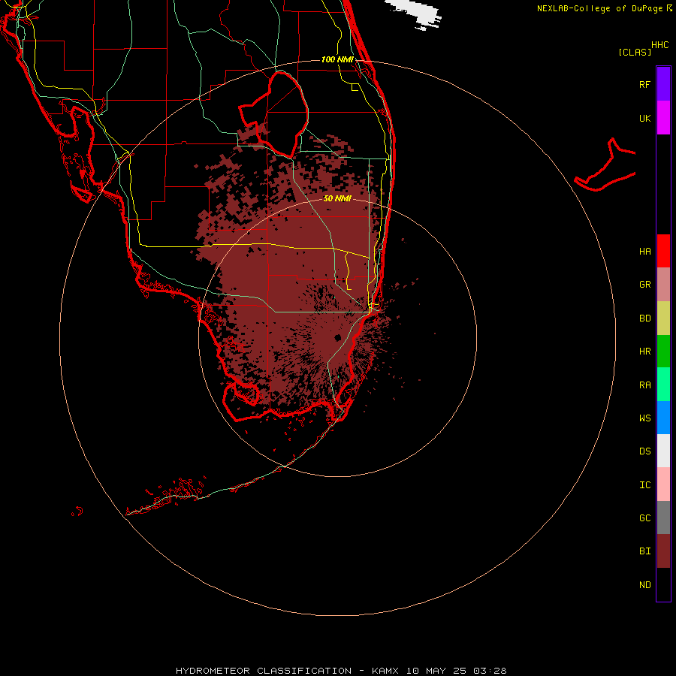
Task: Click the purple RF legend swatch
Action: tap(663, 84)
